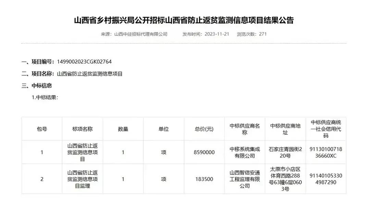Viewport: 370px width, 198px height.
Task: Click credit code 9113010071836660XC cell
Action: (x=326, y=152)
